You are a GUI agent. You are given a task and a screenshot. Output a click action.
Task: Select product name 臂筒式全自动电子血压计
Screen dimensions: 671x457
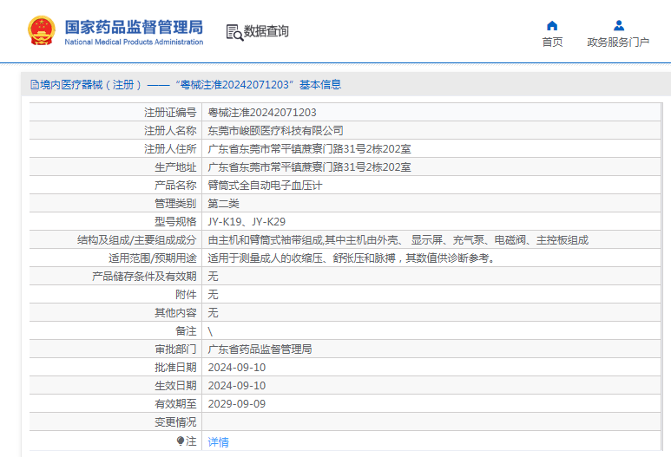[x=265, y=186]
